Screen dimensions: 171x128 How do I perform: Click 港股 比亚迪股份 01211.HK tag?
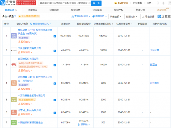(33, 67)
